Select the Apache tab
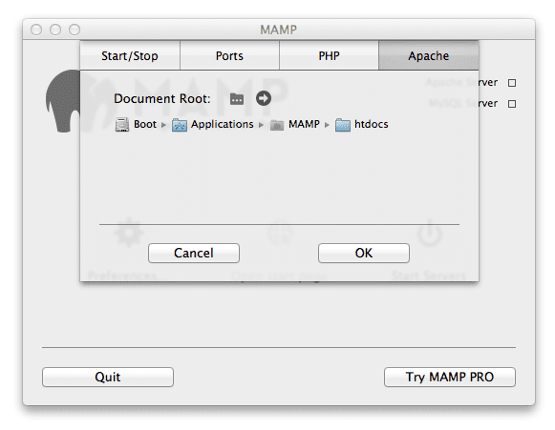555x430 pixels. click(x=429, y=55)
